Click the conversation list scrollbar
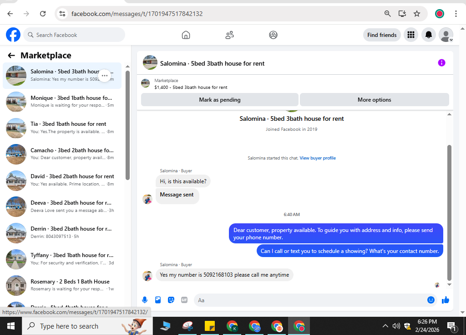Screen dimensions: 466x335 (x=127, y=125)
